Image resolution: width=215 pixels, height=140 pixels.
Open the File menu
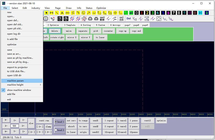[x=5, y=8]
